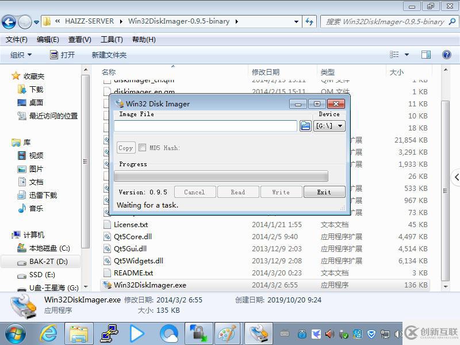Click HAIZZ-SERVER in the address bar
Screen dimensions: 460x345
90,21
